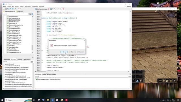Viewport: 181px width, 102px height.
Task: Open the Параметры menu
Action: pyautogui.click(x=35, y=7)
